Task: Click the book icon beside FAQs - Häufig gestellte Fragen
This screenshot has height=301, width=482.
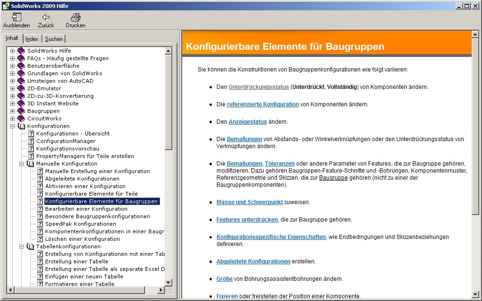Action: point(21,58)
